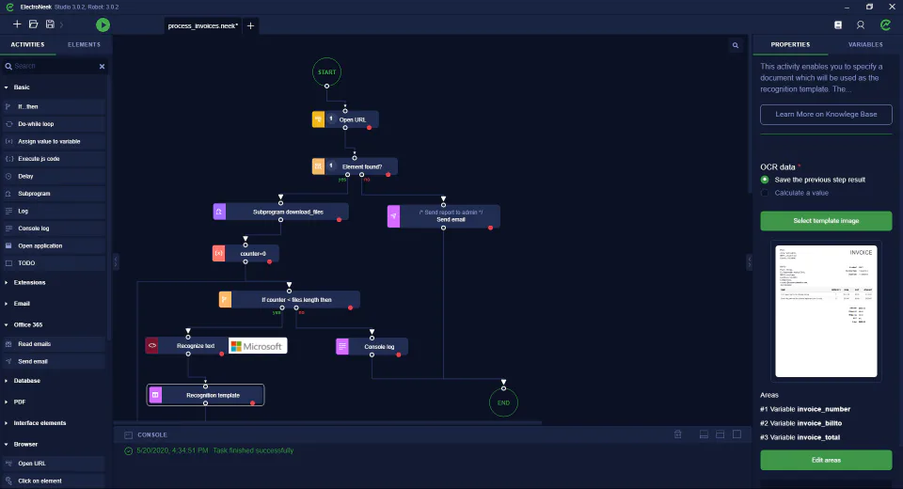The height and width of the screenshot is (489, 903).
Task: Click Learn More on Knowledge Base
Action: click(826, 114)
